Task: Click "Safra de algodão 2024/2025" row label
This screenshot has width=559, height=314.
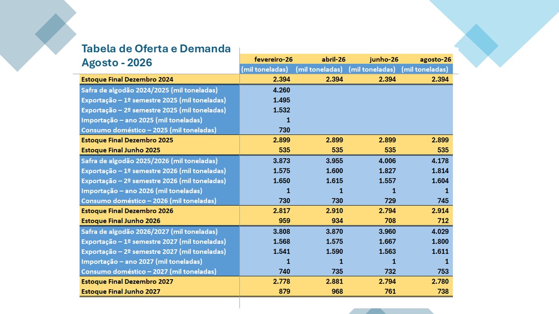Action: point(149,90)
